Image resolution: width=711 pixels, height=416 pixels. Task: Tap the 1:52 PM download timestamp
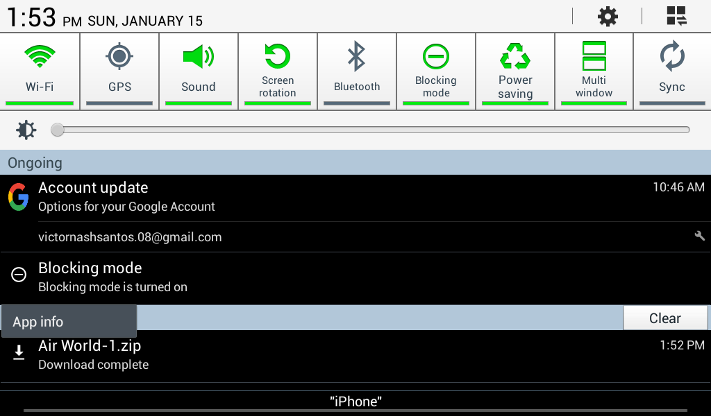[682, 345]
